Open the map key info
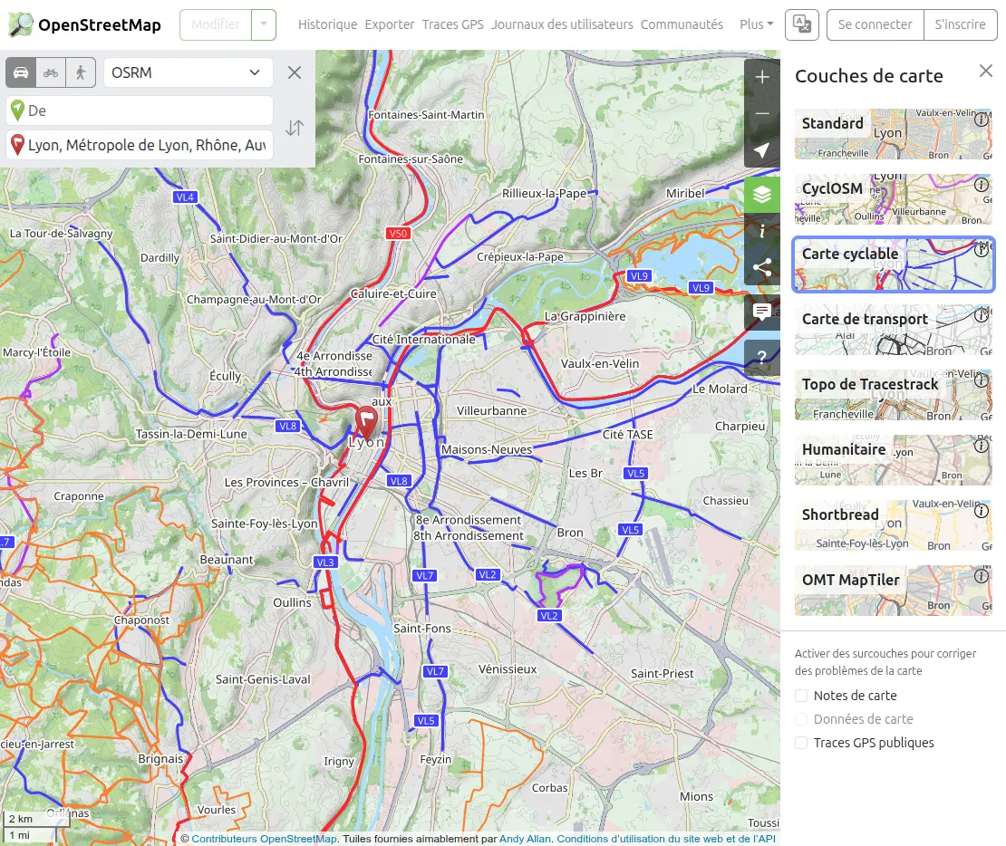 pos(761,230)
